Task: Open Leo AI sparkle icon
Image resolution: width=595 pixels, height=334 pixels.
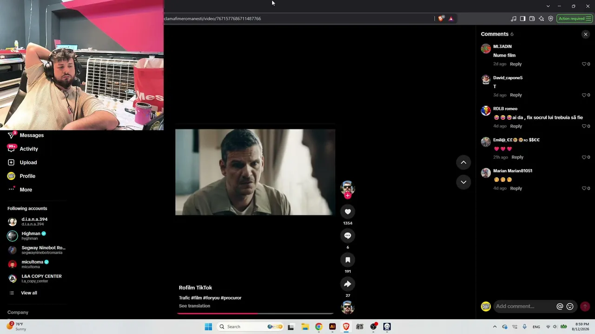Action: point(542,19)
